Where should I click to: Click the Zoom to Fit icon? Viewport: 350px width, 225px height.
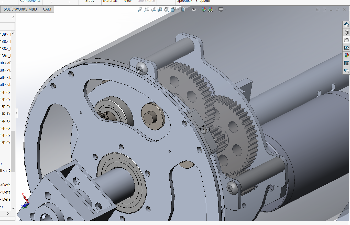click(140, 10)
